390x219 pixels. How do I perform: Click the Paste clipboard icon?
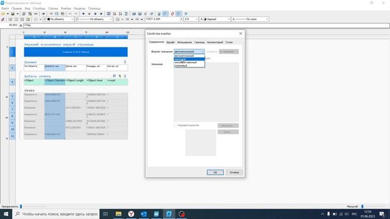tap(62, 14)
